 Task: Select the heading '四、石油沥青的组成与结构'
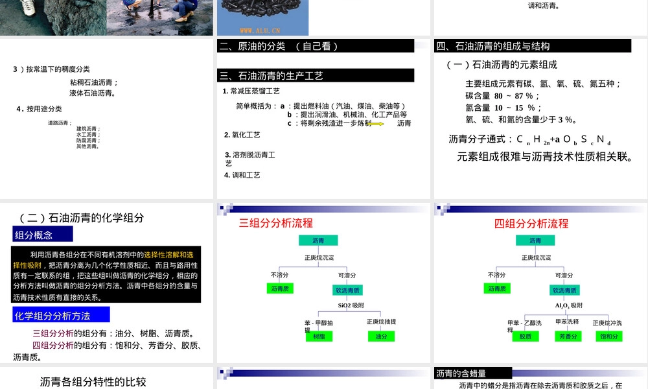coord(532,46)
